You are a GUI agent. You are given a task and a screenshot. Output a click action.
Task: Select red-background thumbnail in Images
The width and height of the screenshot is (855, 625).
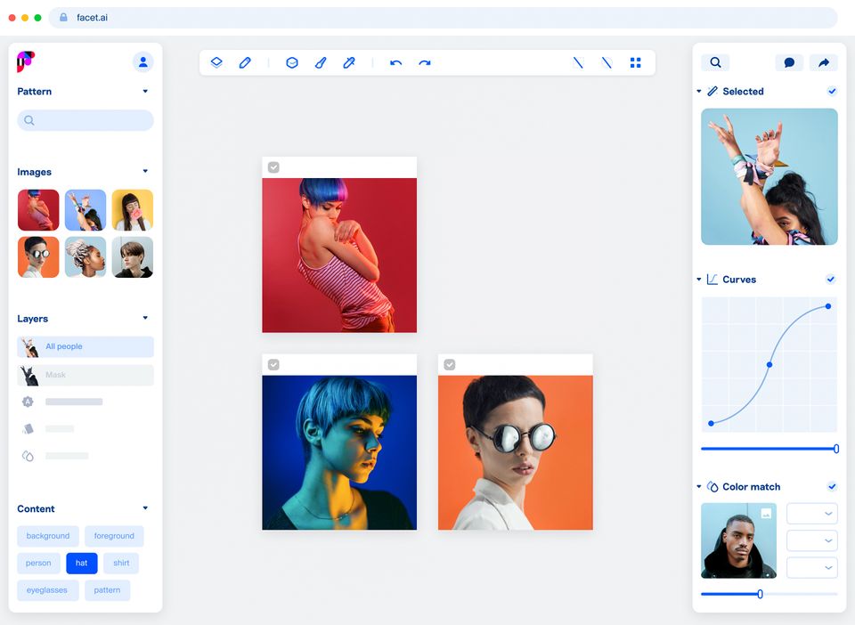pos(38,210)
